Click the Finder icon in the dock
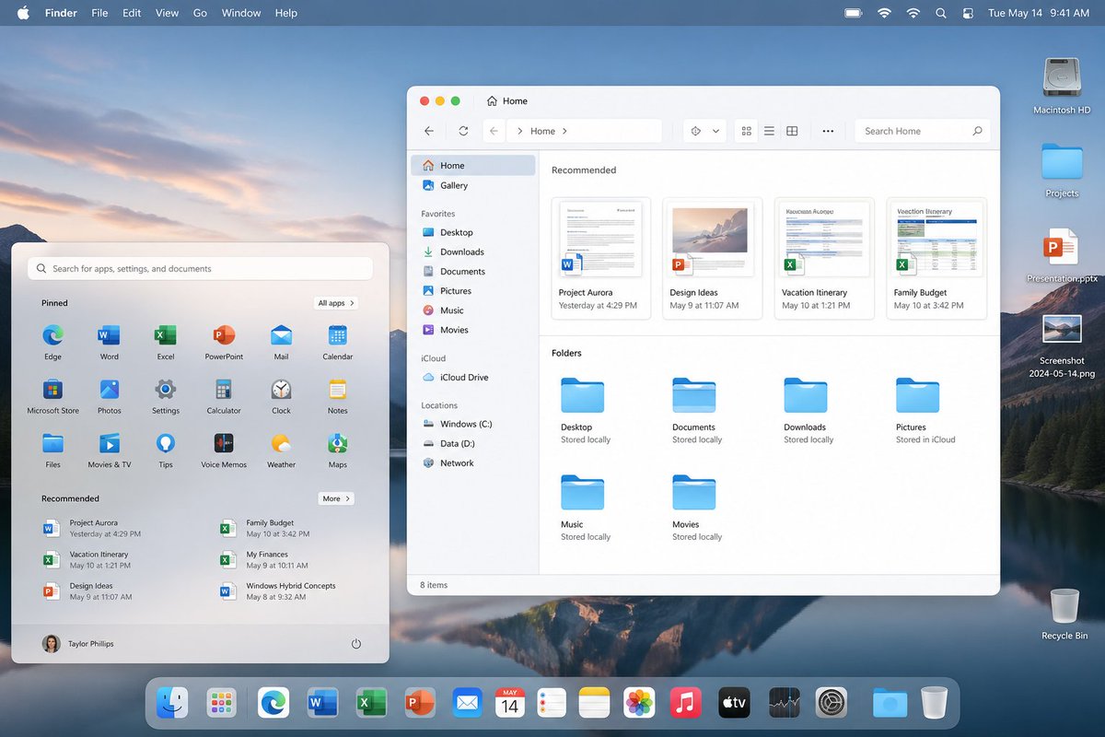Screen dimensions: 1105x737 [172, 704]
